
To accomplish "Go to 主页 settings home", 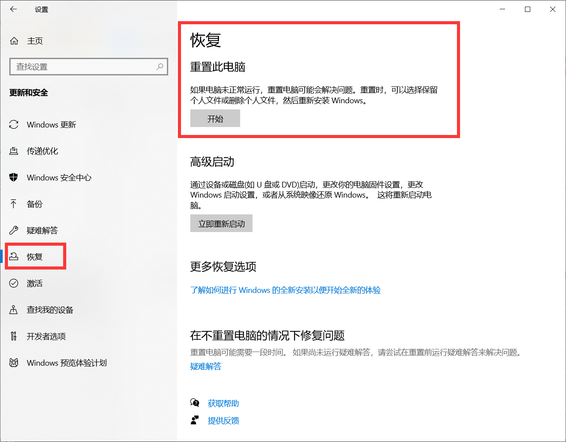I will coord(88,41).
